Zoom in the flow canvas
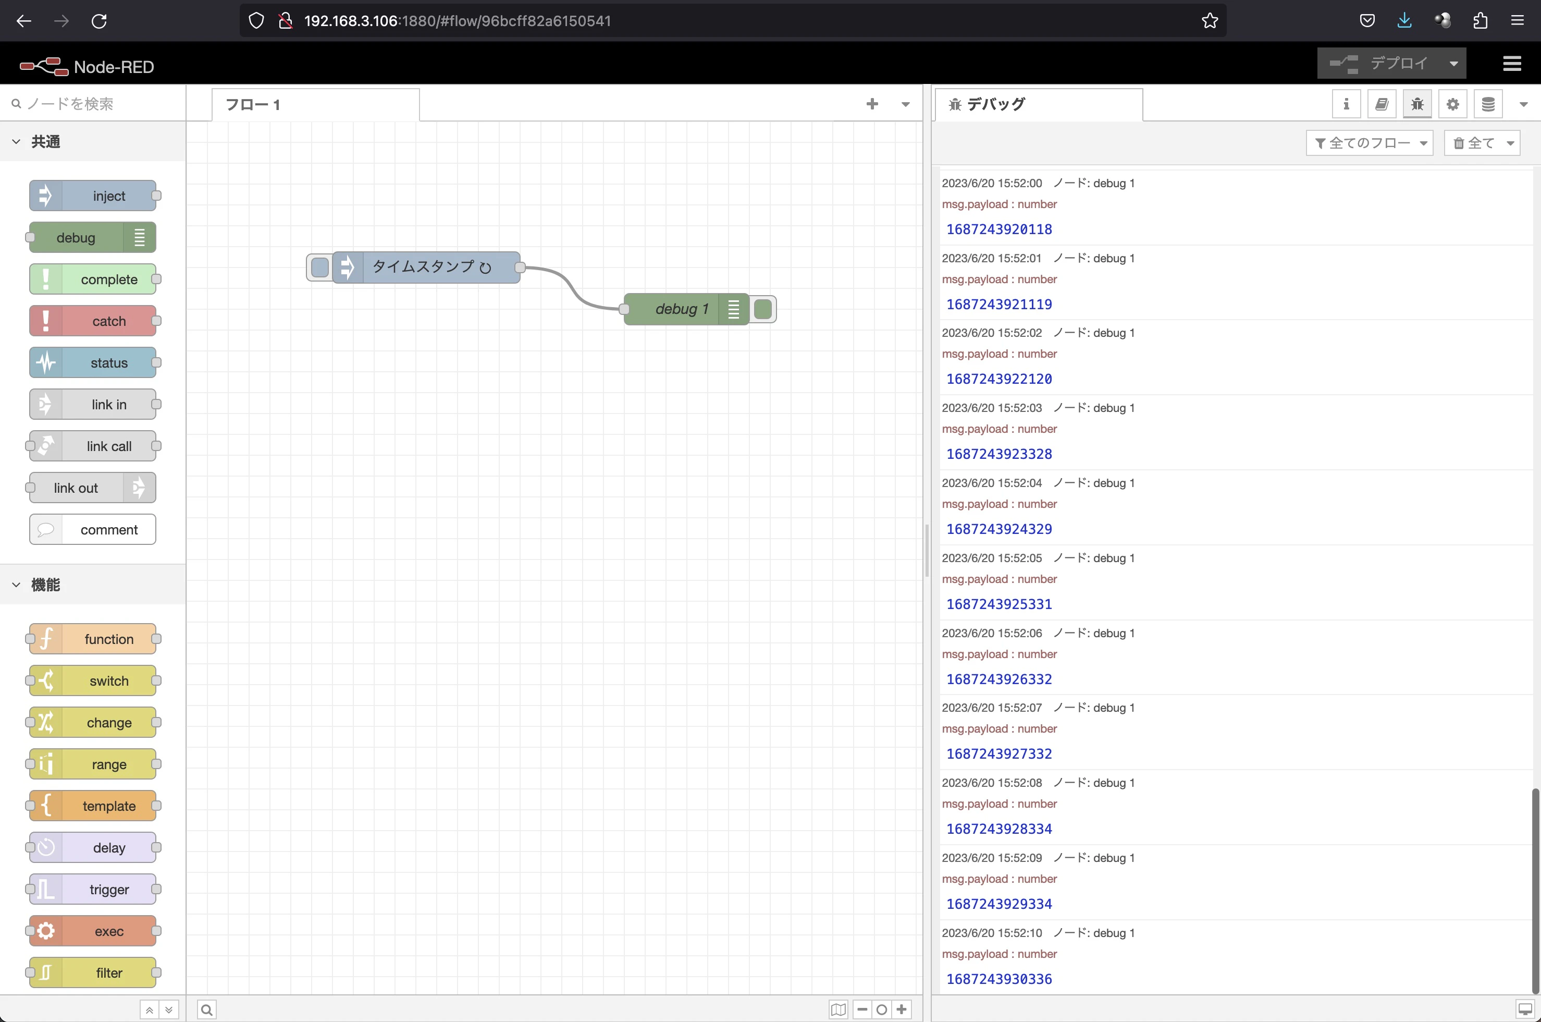The height and width of the screenshot is (1022, 1541). (x=902, y=1009)
